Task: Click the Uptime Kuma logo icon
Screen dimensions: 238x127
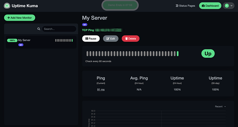Action: coord(7,6)
